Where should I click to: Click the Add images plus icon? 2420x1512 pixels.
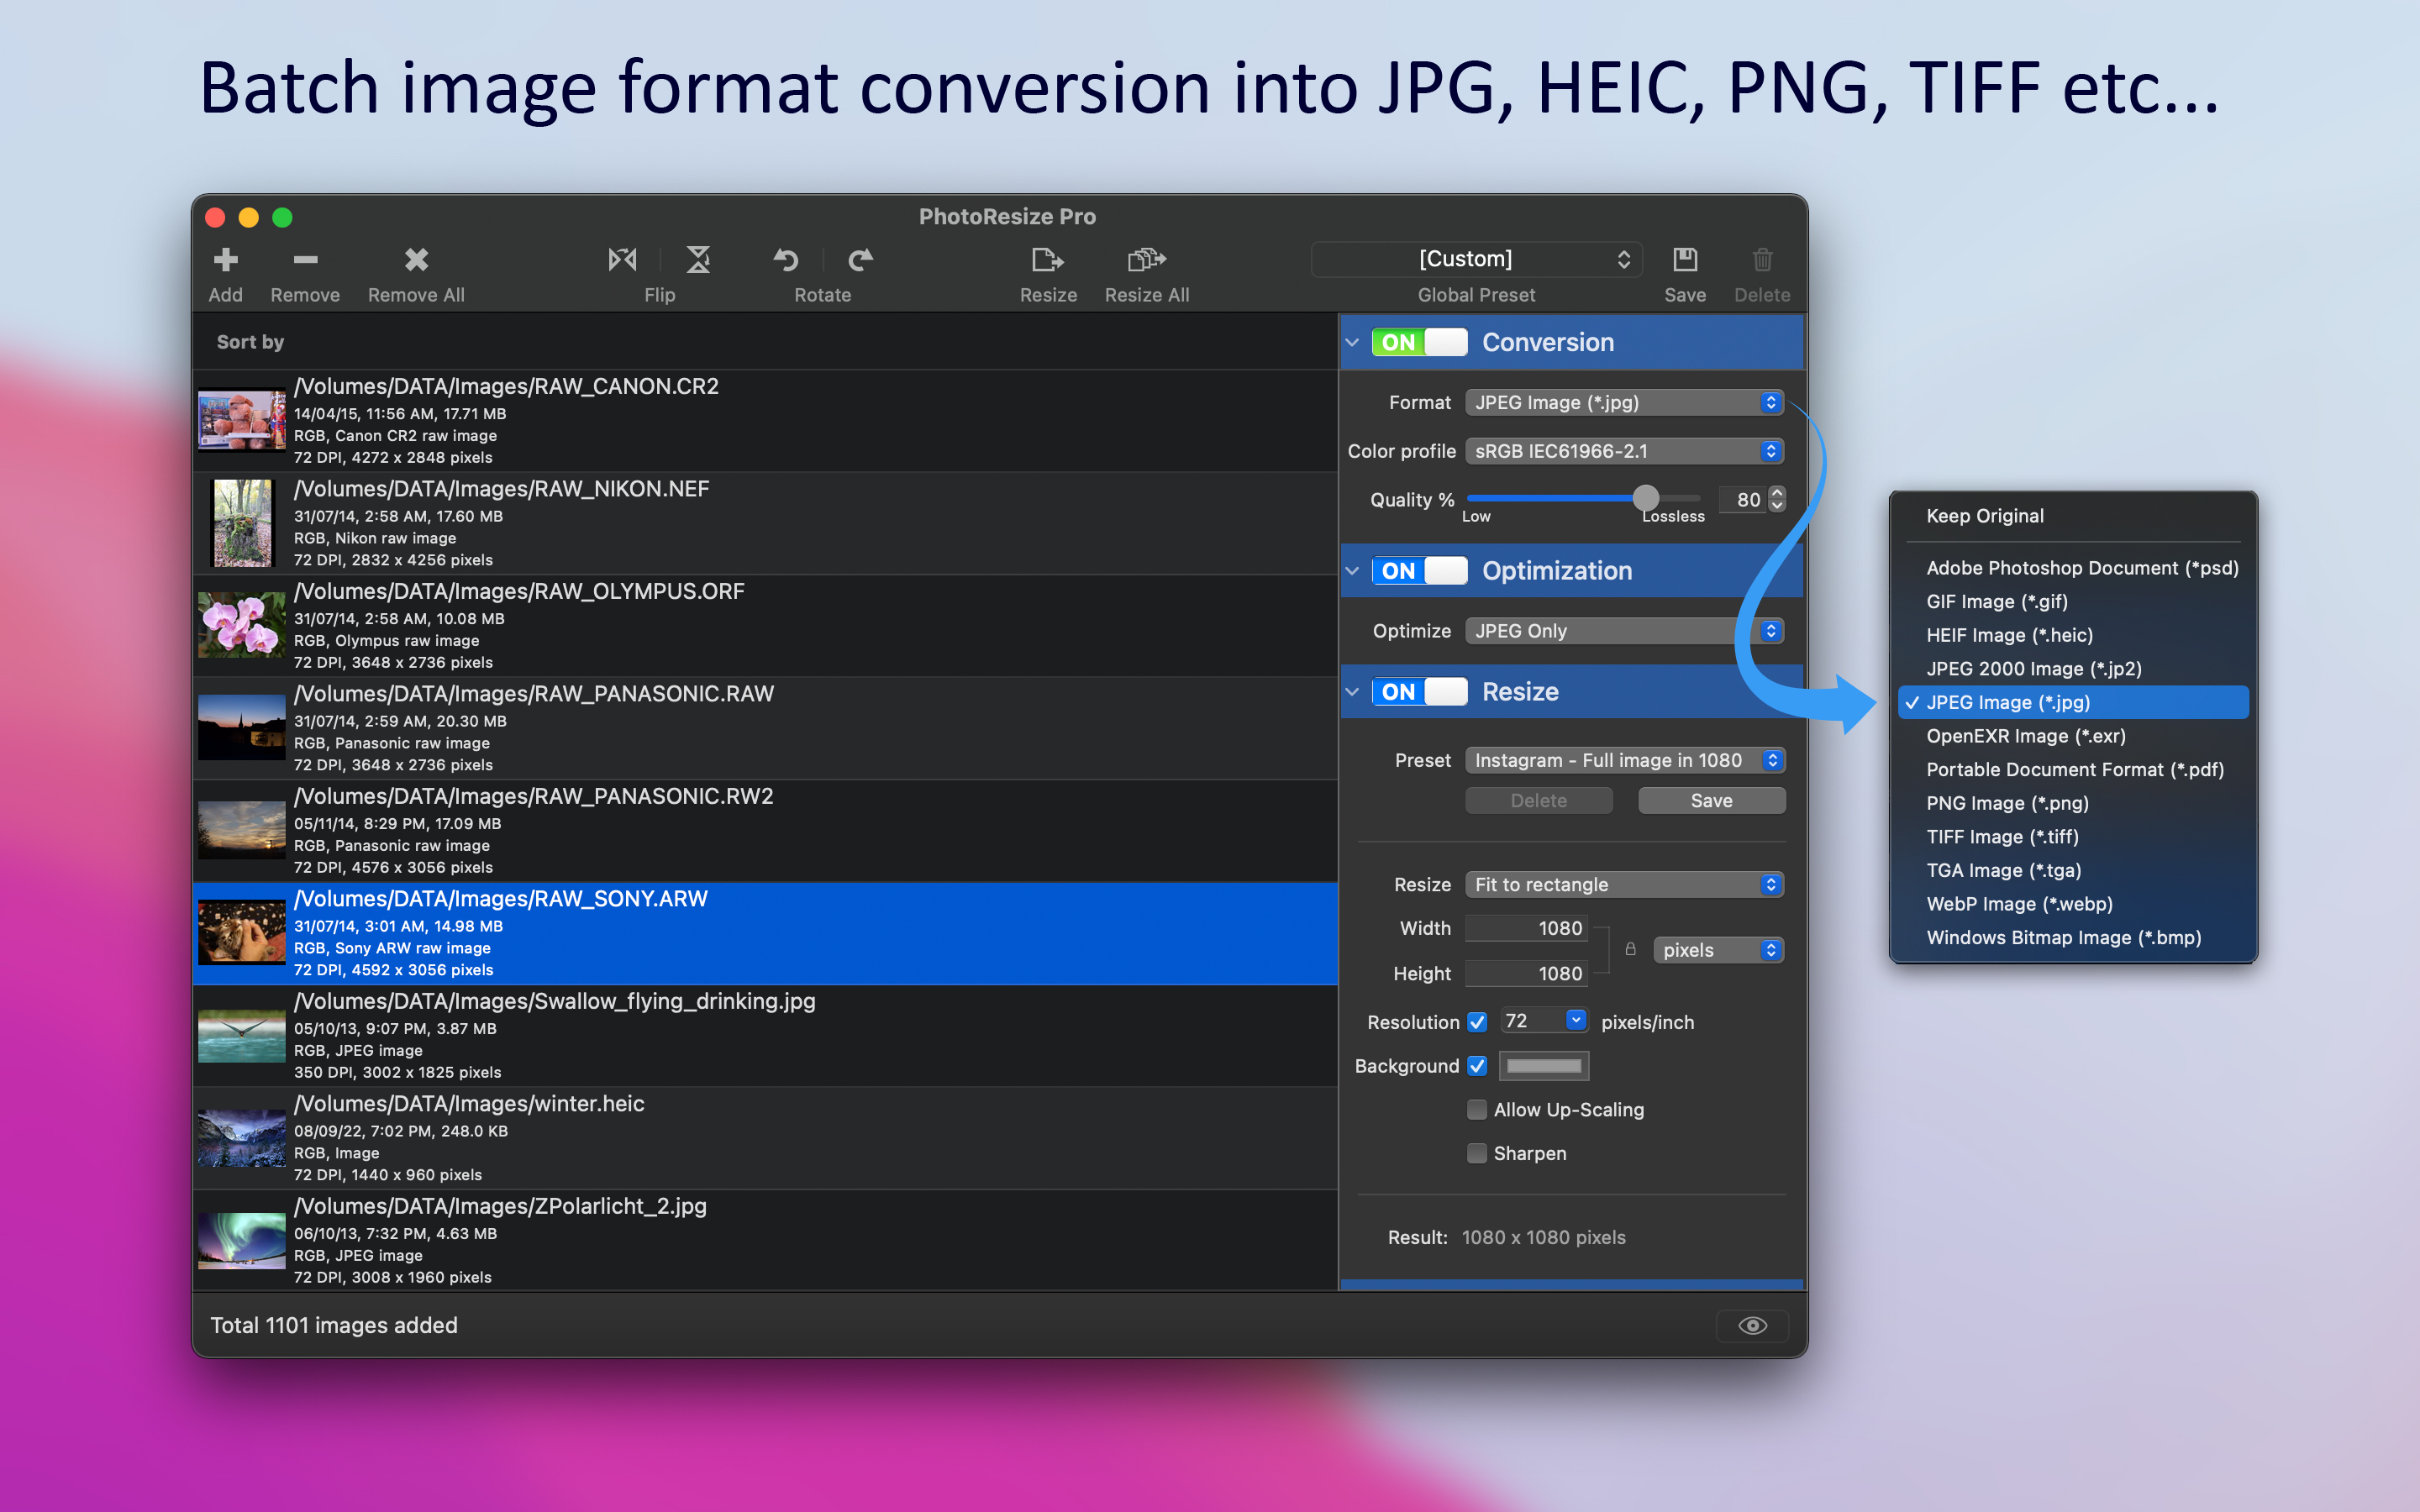pyautogui.click(x=226, y=260)
